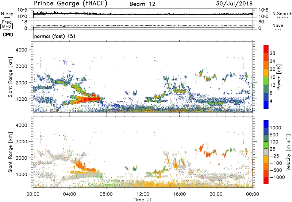
Task: Click the "25" tick on the Velocity colorbar
Action: pyautogui.click(x=272, y=149)
